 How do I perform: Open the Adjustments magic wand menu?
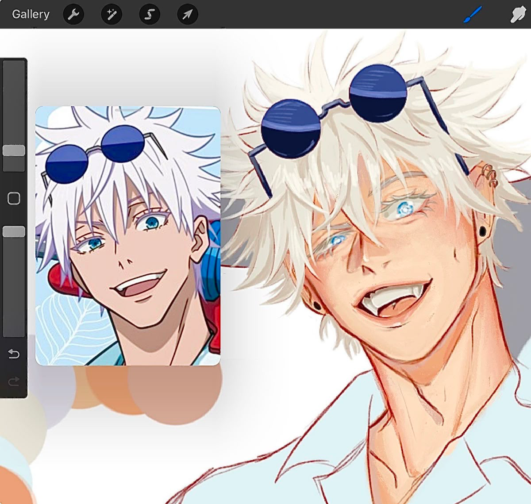click(x=112, y=15)
